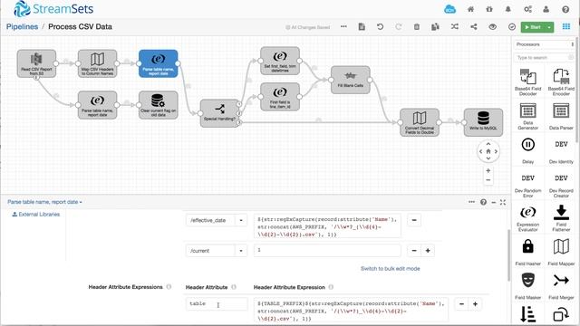Screen dimensions: 580x326
Task: Select the Set first_field, trim datetimes stage
Action: click(280, 61)
